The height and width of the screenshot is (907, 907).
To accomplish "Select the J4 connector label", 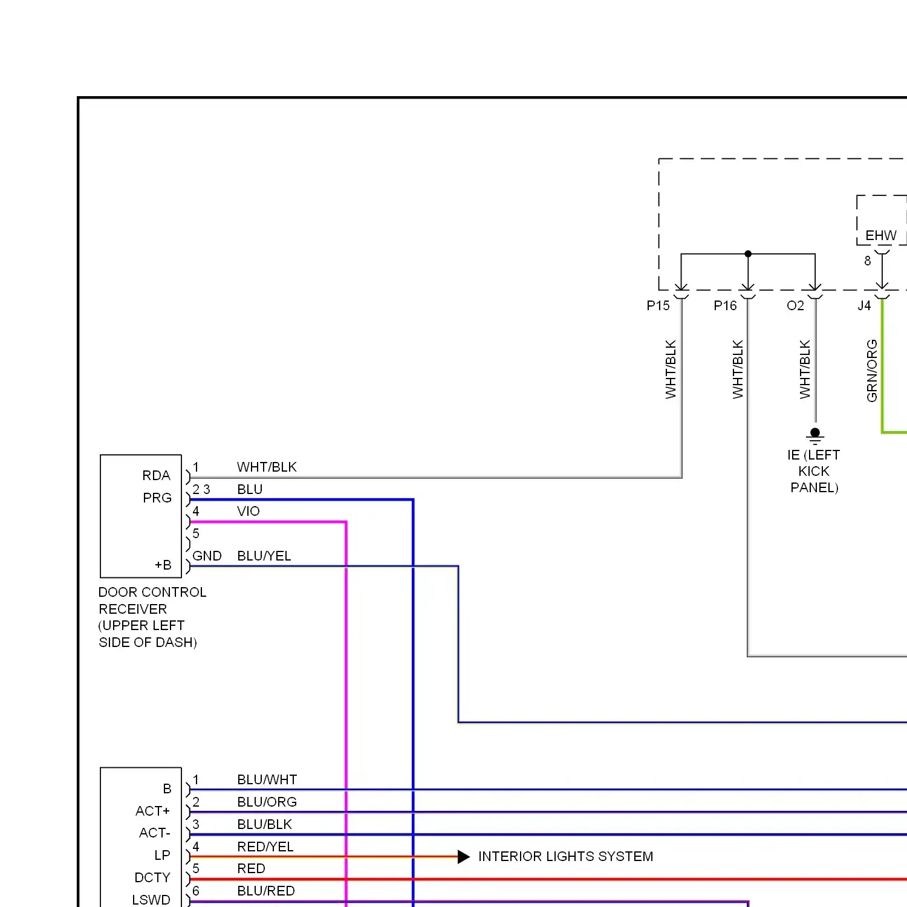I will coord(865,305).
